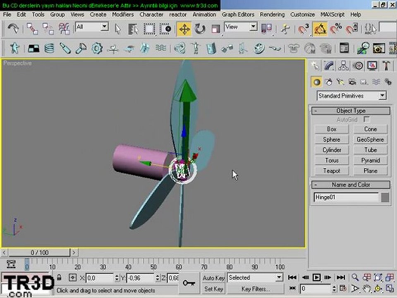Toggle the Spinner Snap button

352,29
